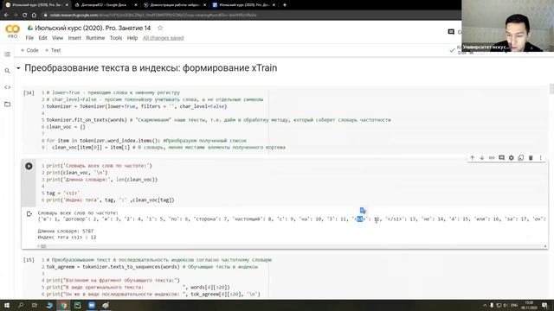The image size is (554, 311).
Task: Click the output's horizontal scrollbar thumb
Action: 42,246
